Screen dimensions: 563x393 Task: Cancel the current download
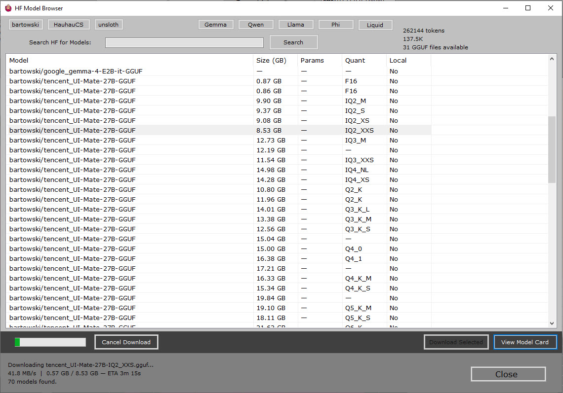tap(126, 342)
